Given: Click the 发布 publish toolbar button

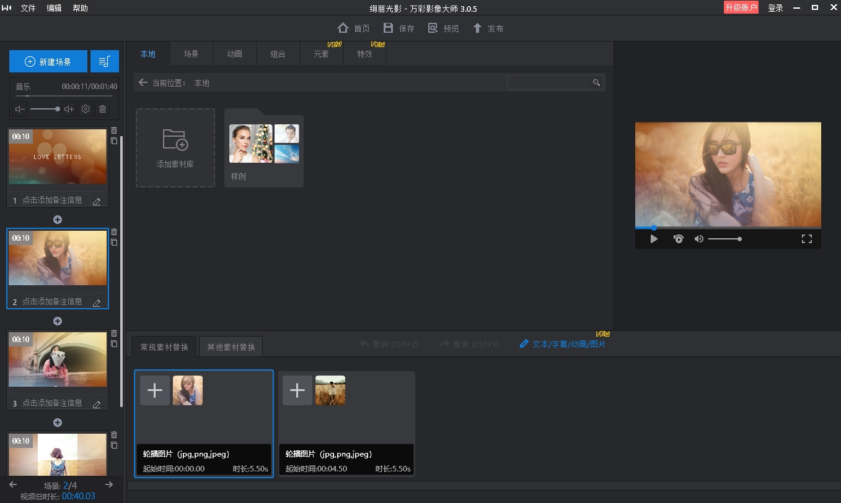Looking at the screenshot, I should tap(488, 28).
